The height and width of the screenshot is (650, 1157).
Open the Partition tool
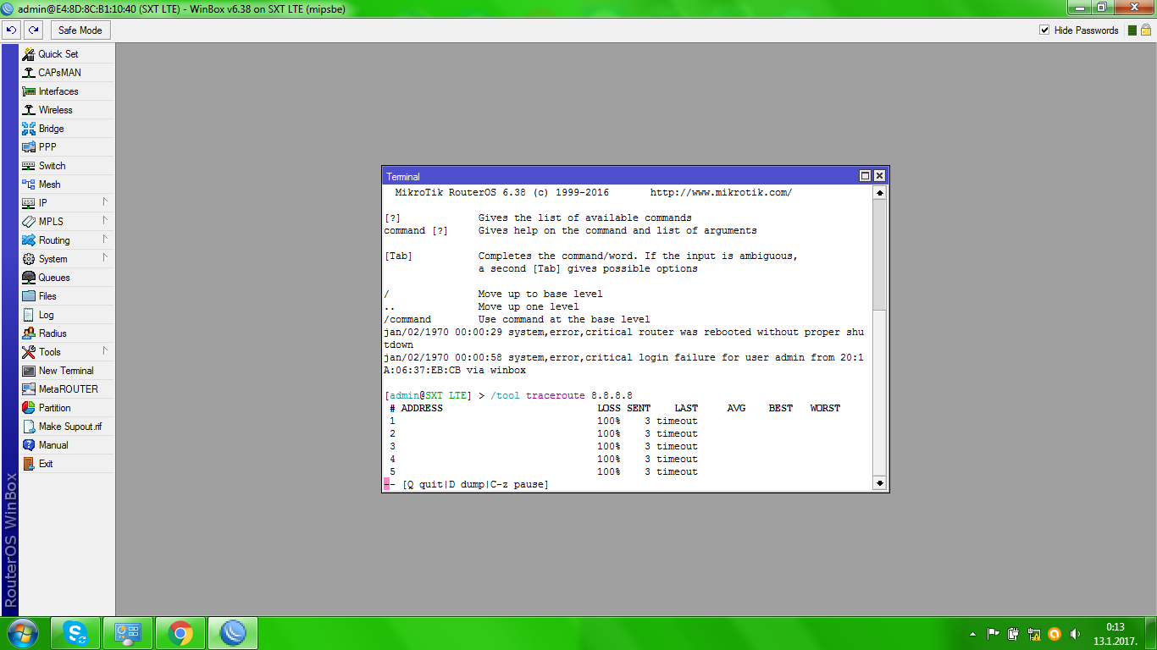coord(66,408)
